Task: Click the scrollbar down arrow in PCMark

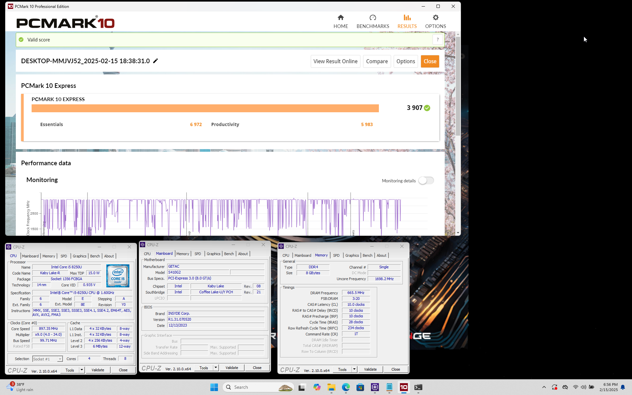Action: (x=458, y=233)
